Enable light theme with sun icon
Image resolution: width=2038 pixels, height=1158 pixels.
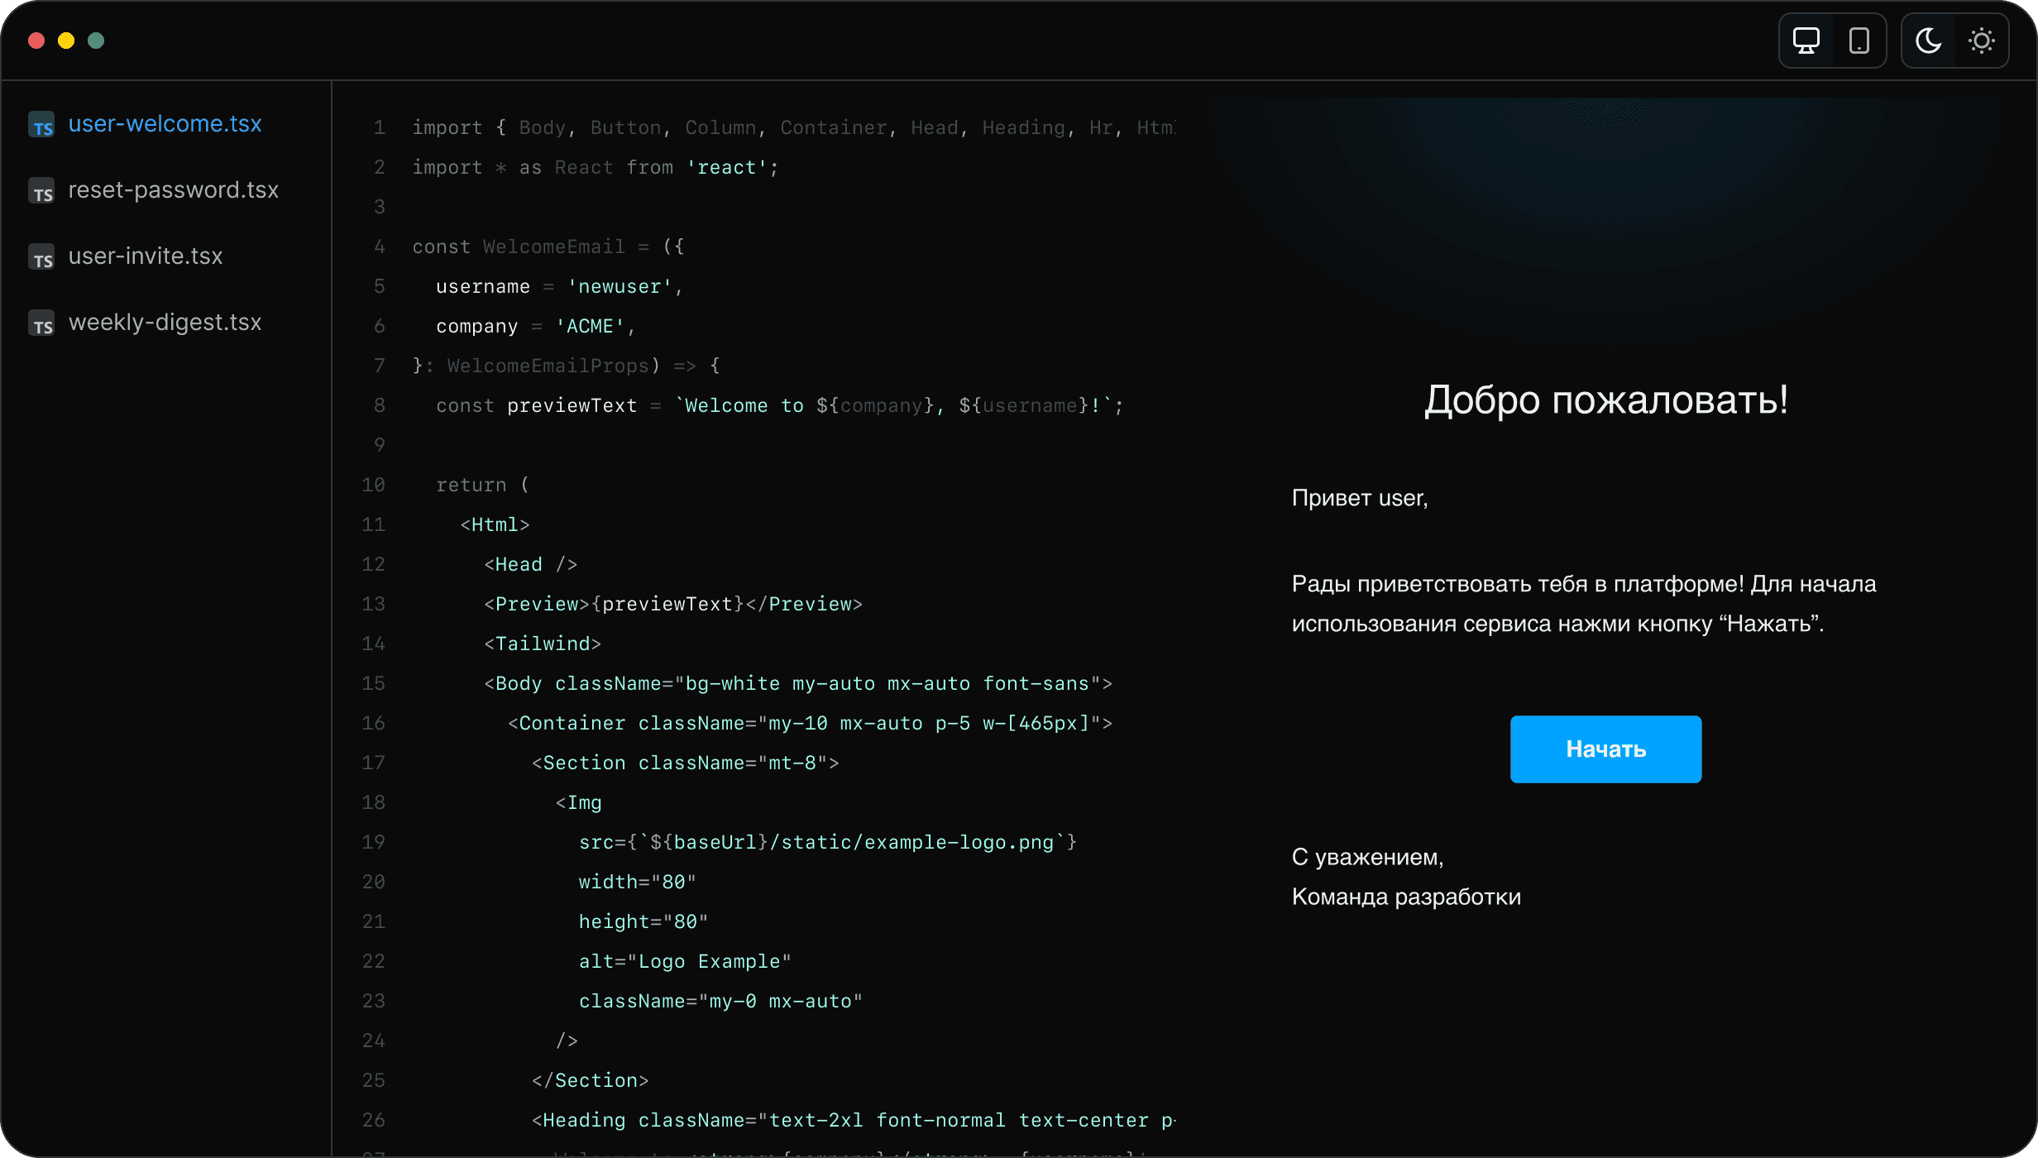coord(1981,41)
